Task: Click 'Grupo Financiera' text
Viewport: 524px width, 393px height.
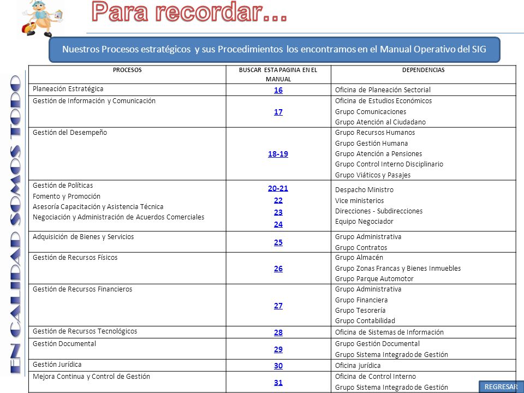Action: (361, 300)
